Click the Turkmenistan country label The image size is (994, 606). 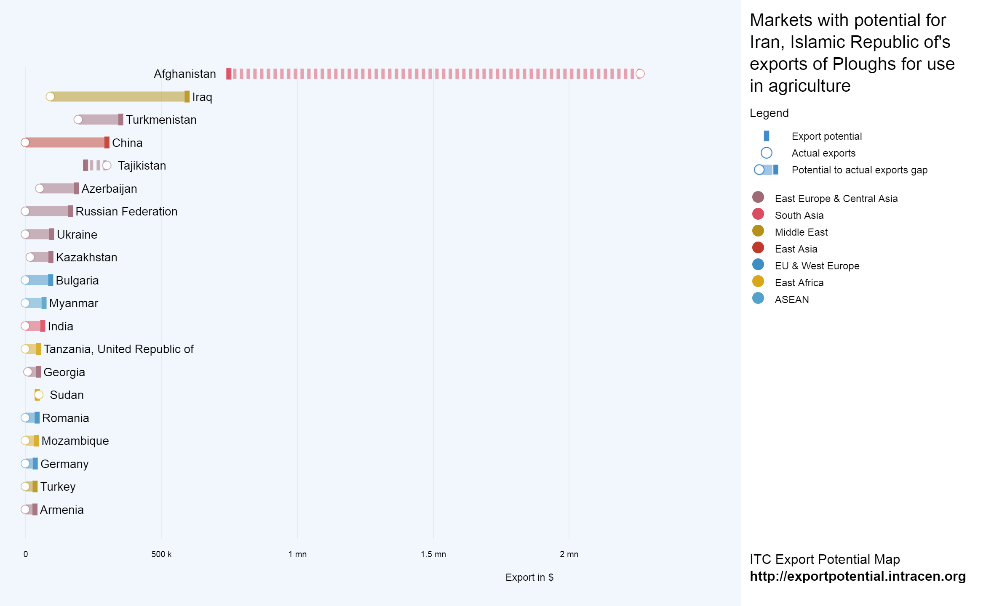coord(161,120)
